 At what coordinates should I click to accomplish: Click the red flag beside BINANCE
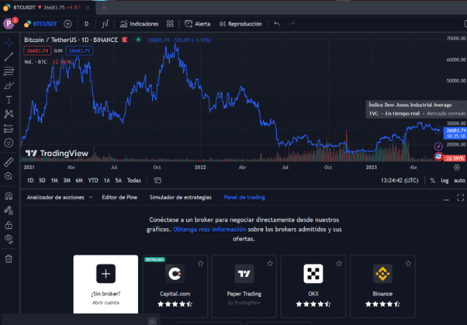[x=125, y=40]
